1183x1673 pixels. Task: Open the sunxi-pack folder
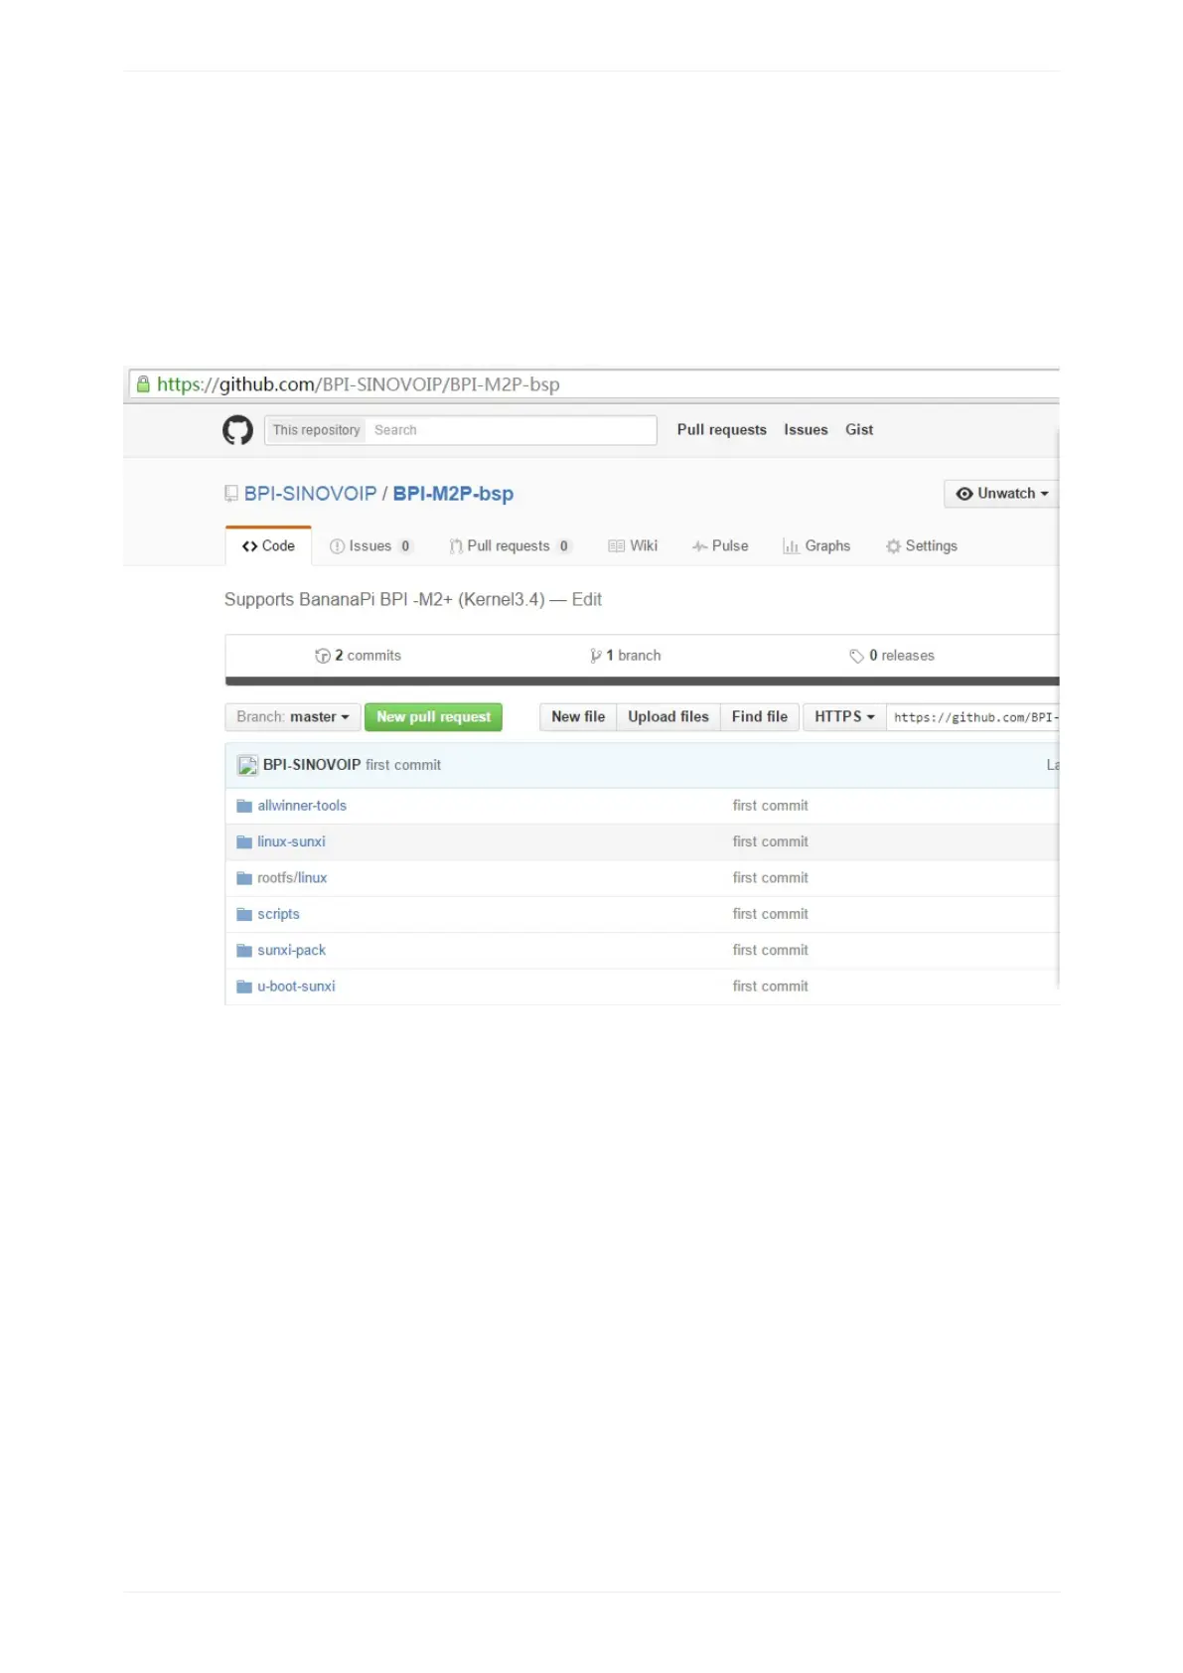291,951
